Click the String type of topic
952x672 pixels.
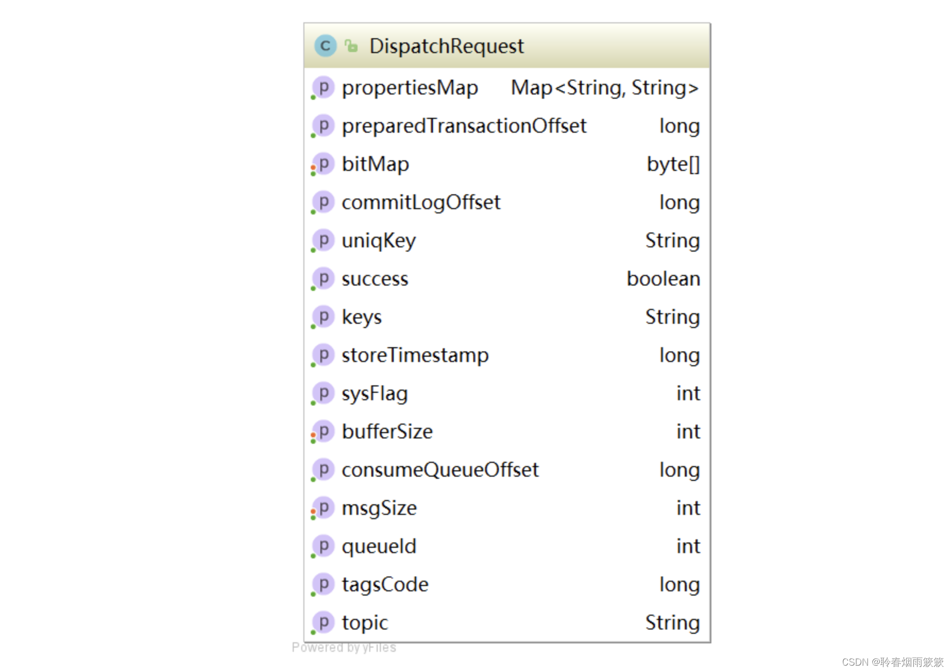point(673,623)
